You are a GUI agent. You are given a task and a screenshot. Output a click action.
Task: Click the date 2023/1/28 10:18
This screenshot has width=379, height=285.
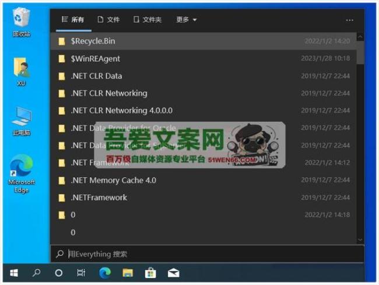point(325,58)
